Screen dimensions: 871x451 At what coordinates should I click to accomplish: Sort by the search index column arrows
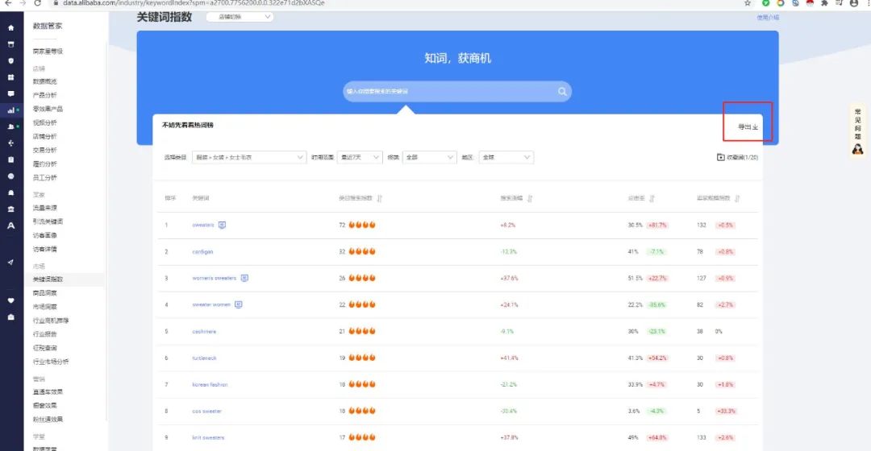point(379,198)
